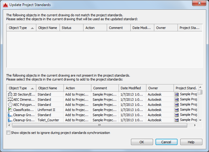Click the Status column header in the upper list
Image resolution: width=209 pixels, height=152 pixels.
71,28
